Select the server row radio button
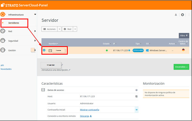192x121 pixels. (44, 50)
